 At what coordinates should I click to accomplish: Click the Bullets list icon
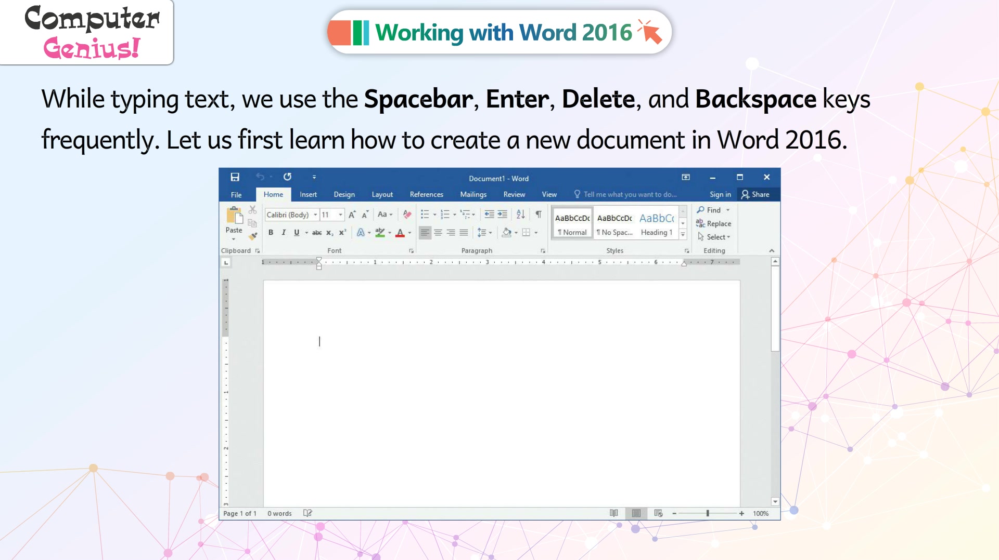[425, 215]
